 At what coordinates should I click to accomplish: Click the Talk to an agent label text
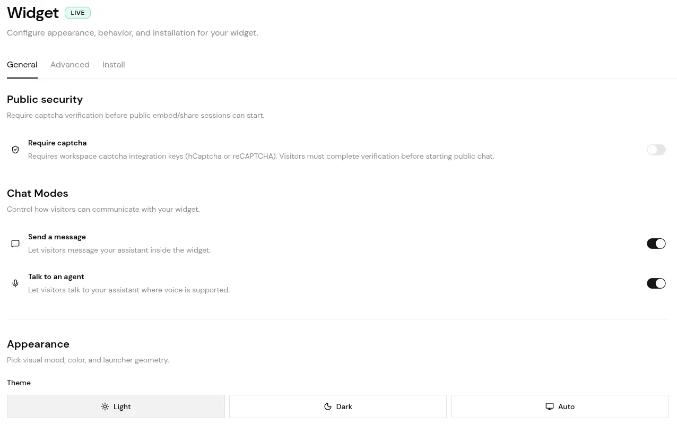(x=56, y=276)
